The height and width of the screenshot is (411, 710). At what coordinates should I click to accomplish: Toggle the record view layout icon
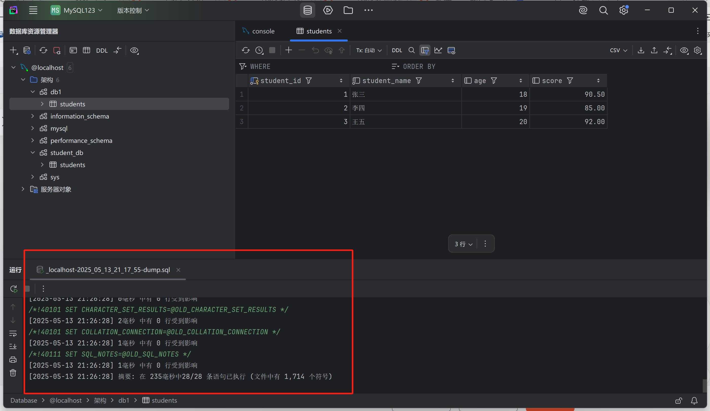[x=451, y=50]
